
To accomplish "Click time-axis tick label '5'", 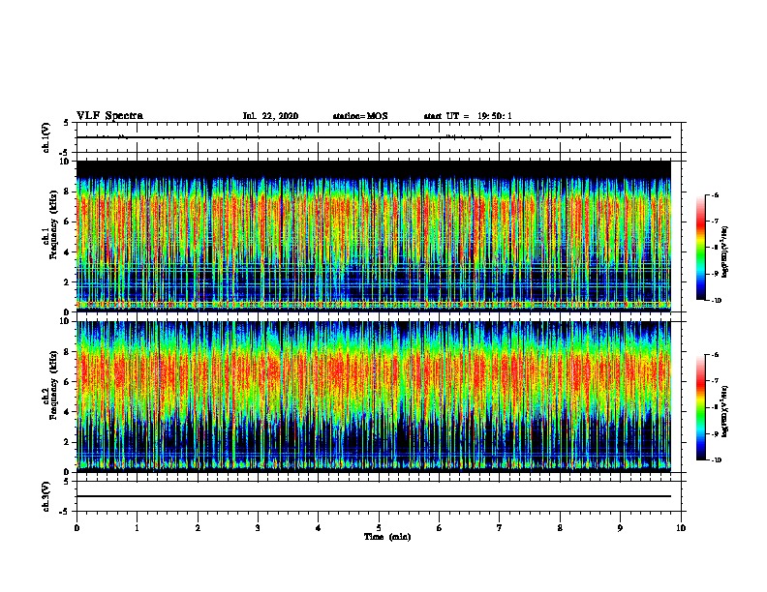I will 379,528.
